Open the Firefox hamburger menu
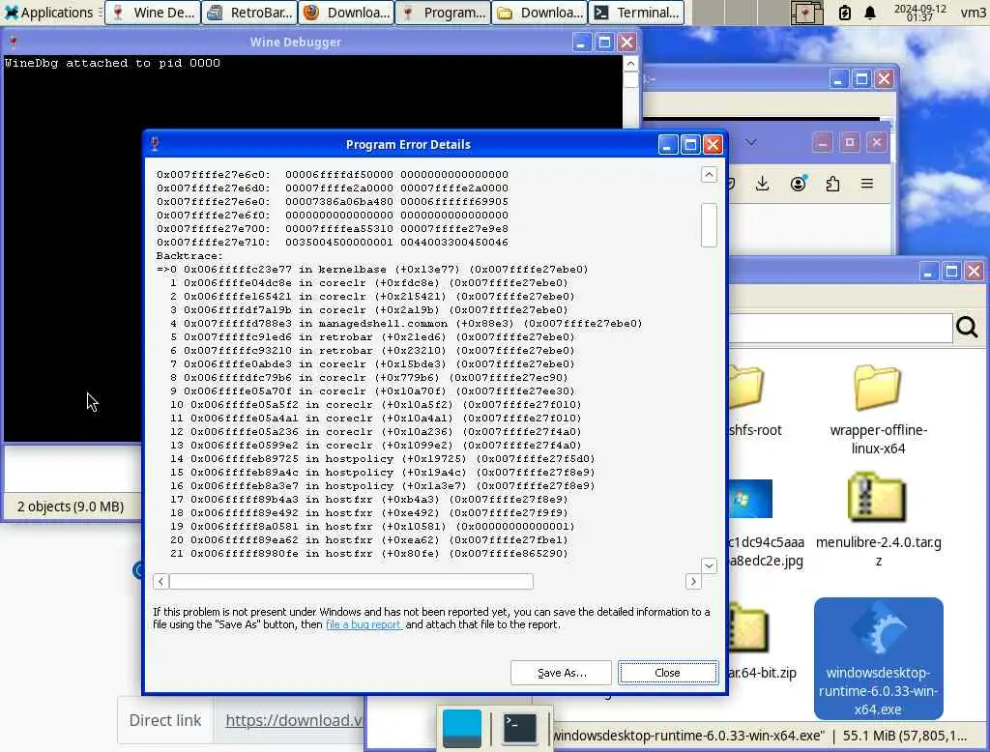This screenshot has width=990, height=752. tap(867, 184)
